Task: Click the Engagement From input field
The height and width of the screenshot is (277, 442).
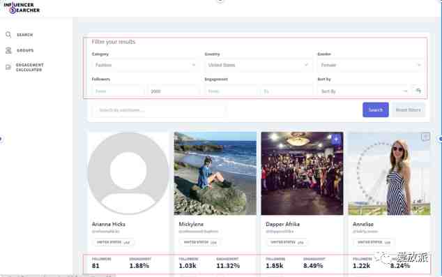Action: [x=231, y=91]
